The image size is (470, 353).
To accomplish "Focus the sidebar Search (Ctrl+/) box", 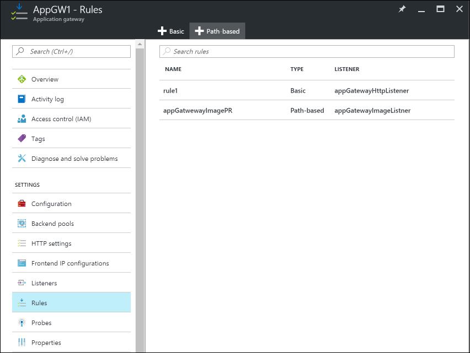I will 72,51.
